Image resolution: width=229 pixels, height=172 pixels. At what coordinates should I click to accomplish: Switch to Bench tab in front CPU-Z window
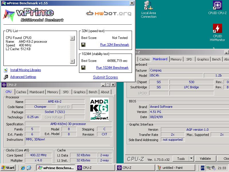[93, 92]
